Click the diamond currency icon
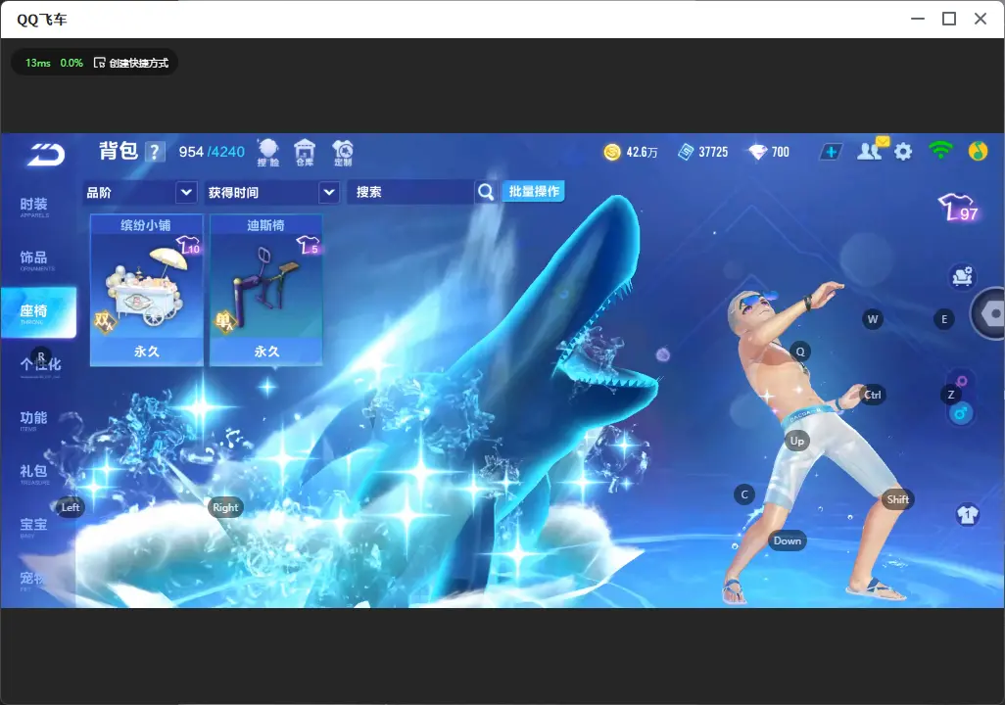 pos(757,152)
